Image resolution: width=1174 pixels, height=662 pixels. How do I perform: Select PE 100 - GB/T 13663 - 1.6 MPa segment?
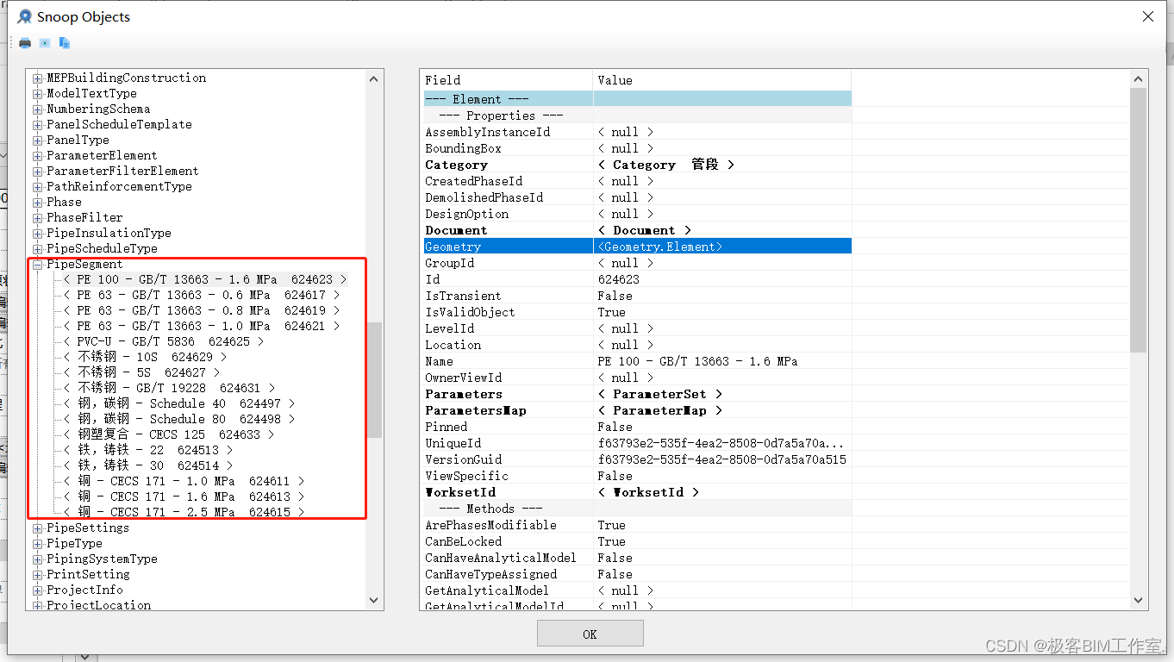pyautogui.click(x=205, y=280)
